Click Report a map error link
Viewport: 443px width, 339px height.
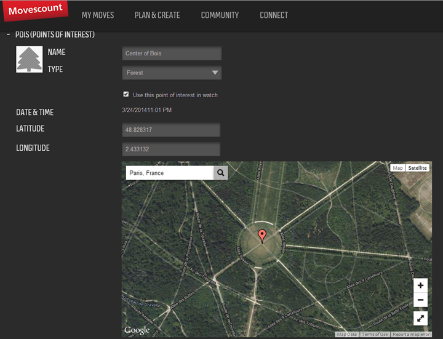[x=411, y=335]
